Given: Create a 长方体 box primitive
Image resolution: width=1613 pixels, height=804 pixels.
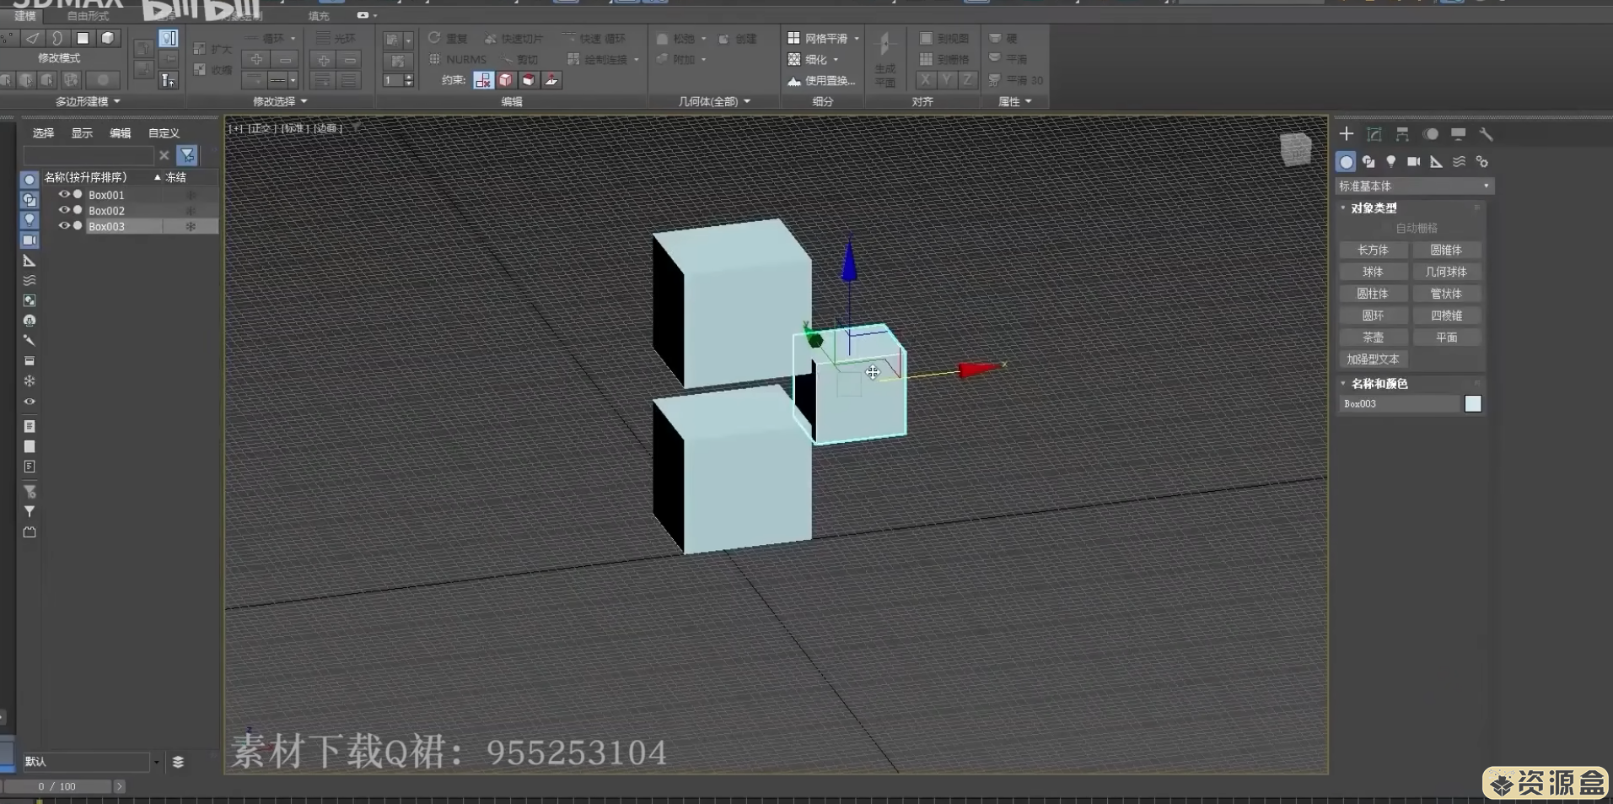Looking at the screenshot, I should pos(1373,250).
